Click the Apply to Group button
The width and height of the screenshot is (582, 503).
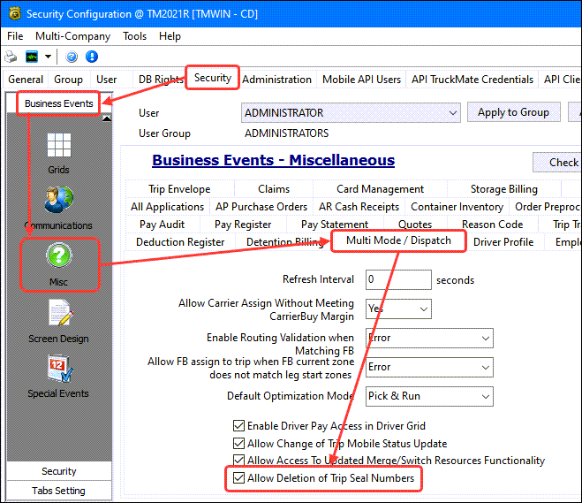(513, 112)
